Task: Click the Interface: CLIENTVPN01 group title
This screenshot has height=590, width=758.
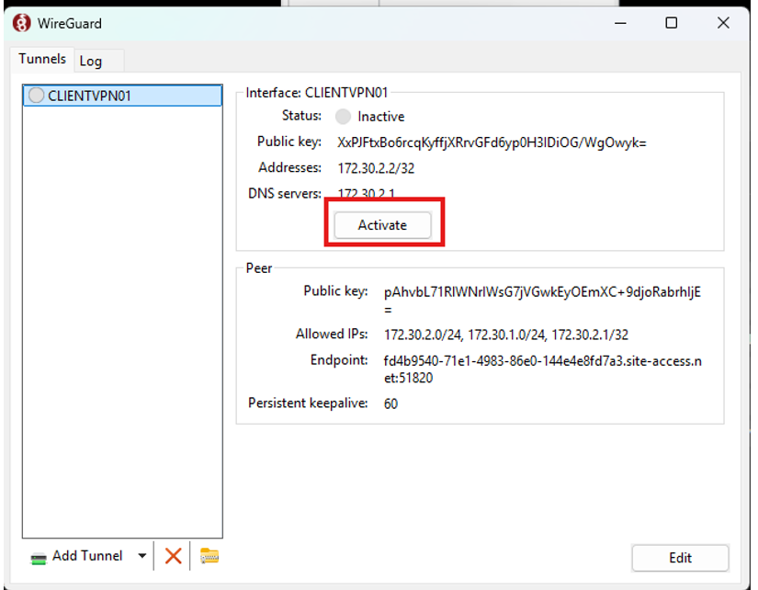Action: click(x=317, y=93)
